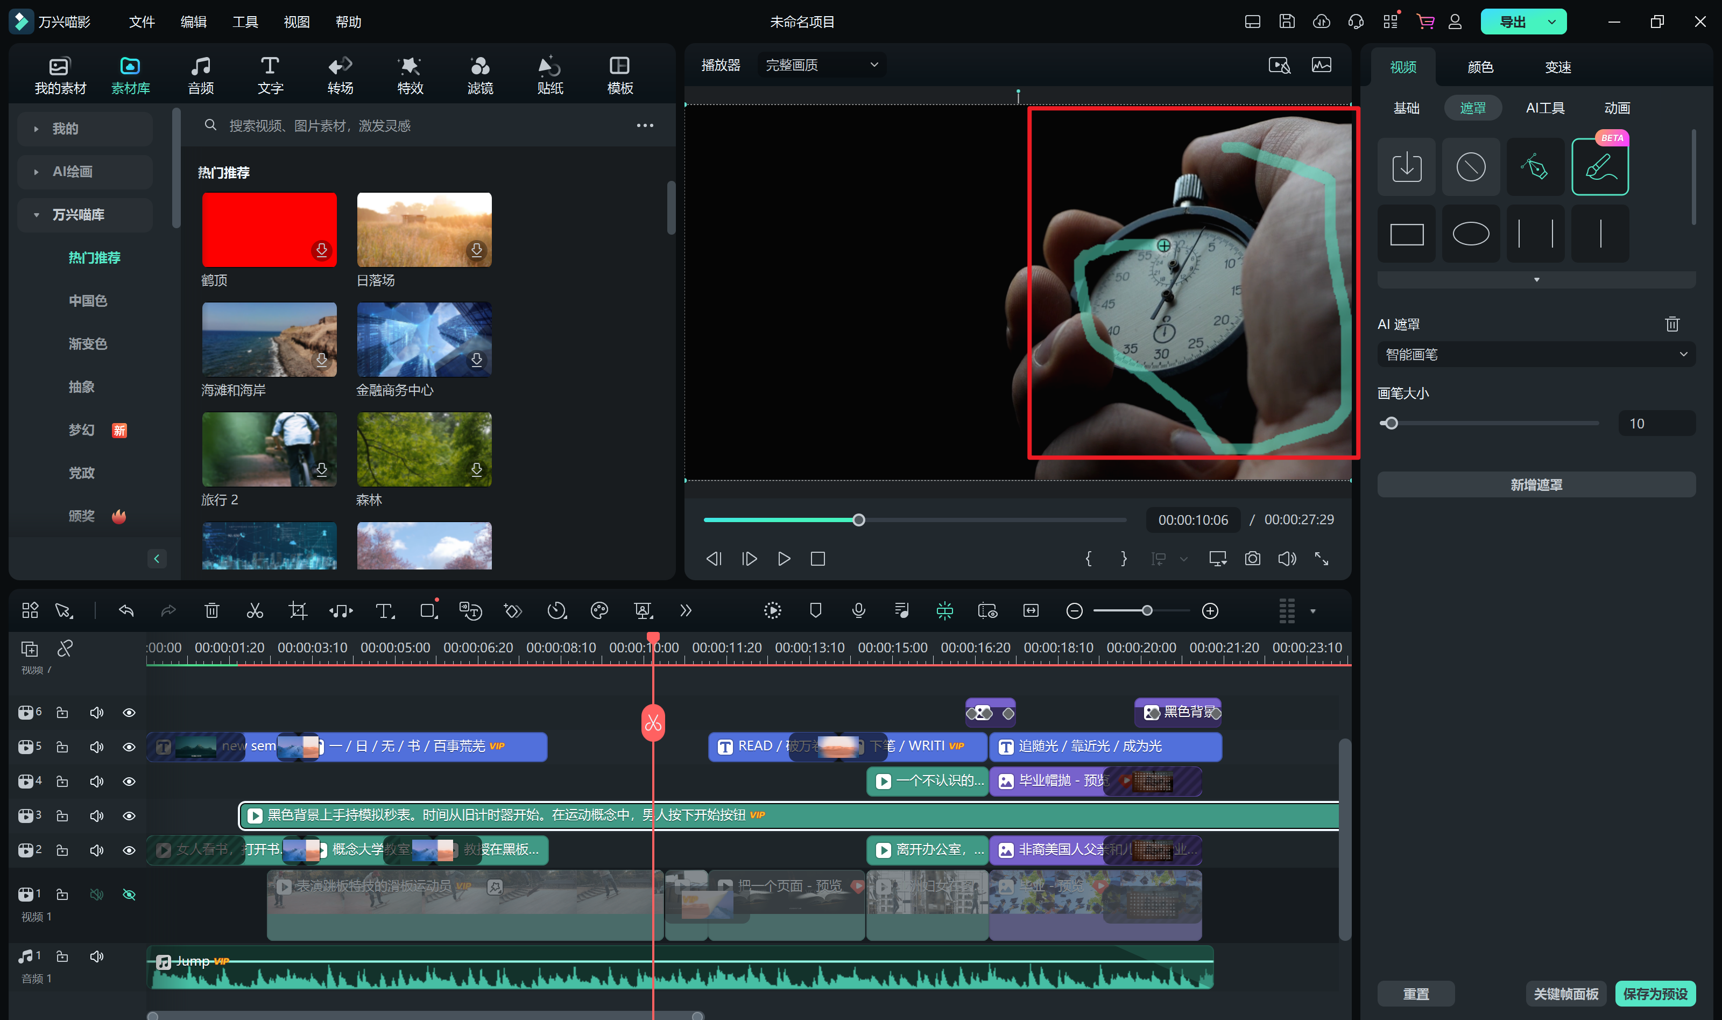Click the delete icon in timeline toolbar
This screenshot has height=1020, width=1722.
tap(211, 610)
